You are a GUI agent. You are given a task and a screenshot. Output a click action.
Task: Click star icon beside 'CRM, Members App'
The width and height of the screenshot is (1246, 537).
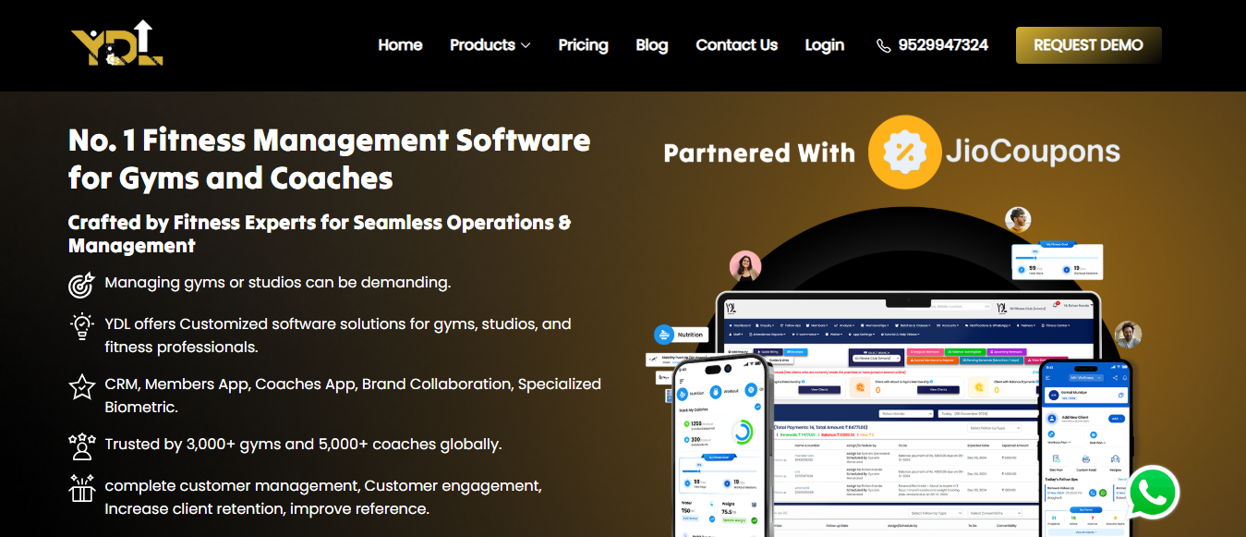click(82, 386)
